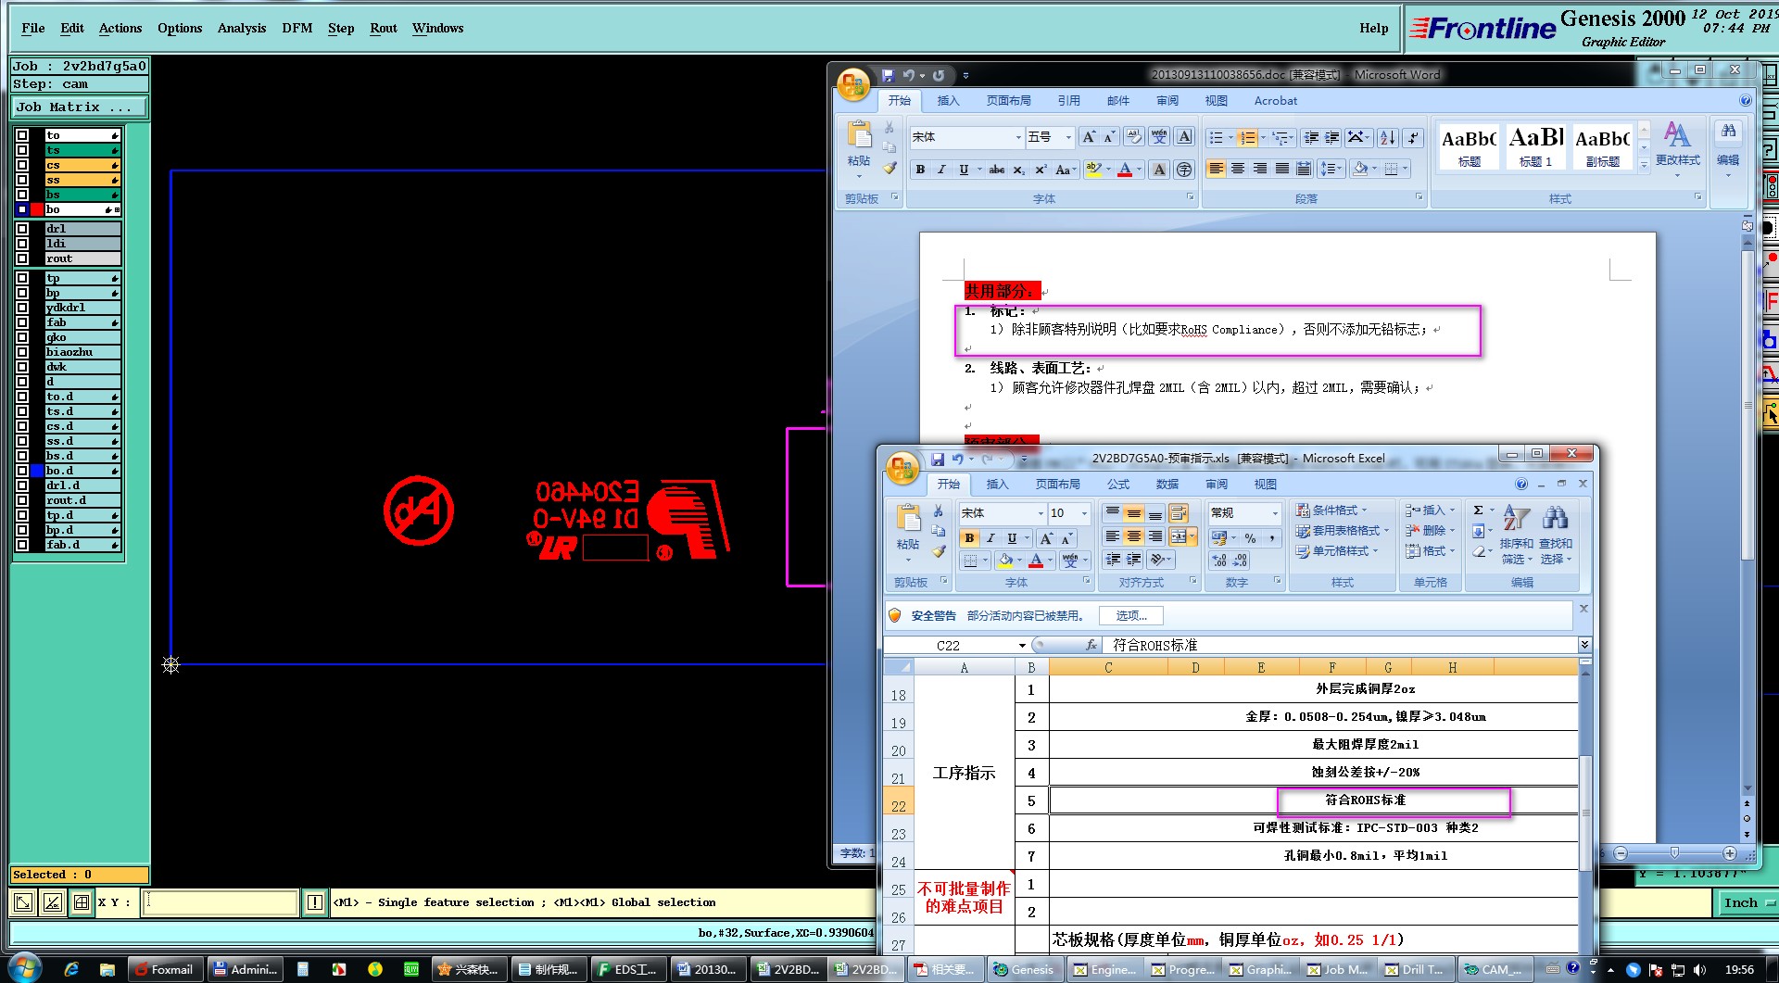Click Excel yellow fill color swatch
The width and height of the screenshot is (1779, 983).
1004,561
